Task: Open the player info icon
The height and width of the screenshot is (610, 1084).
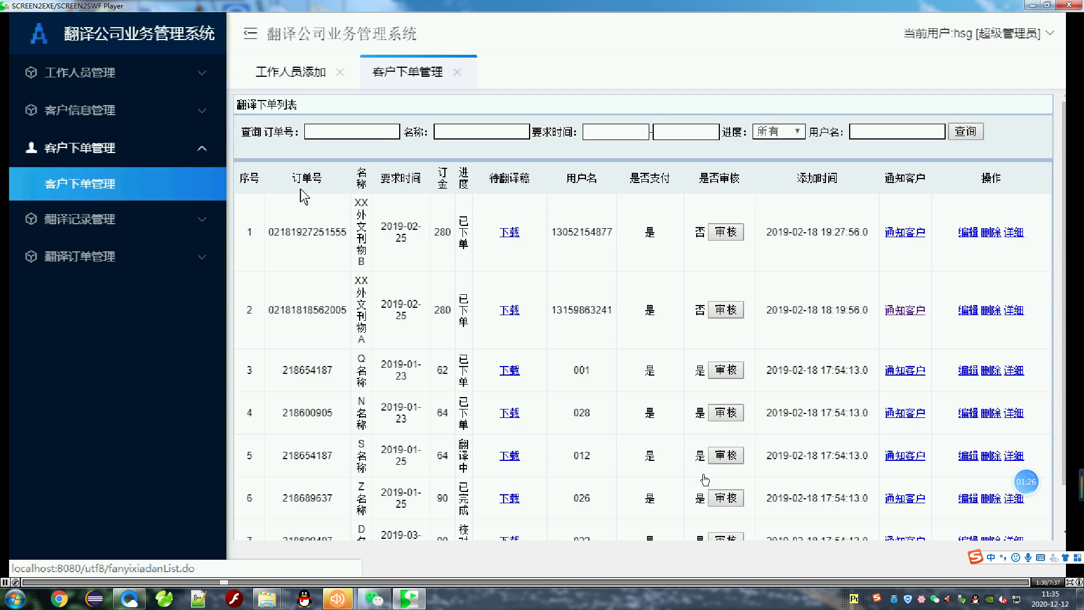Action: point(1079,582)
